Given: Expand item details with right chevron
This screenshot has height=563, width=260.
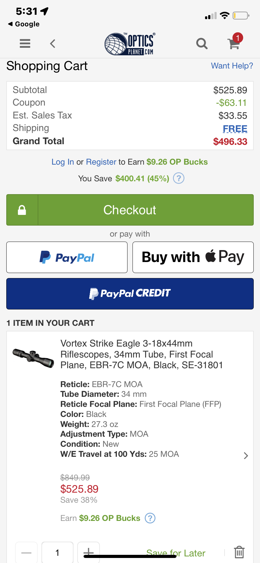Looking at the screenshot, I should pos(246,456).
